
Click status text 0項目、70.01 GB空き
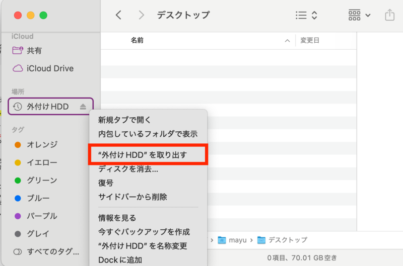point(302,258)
